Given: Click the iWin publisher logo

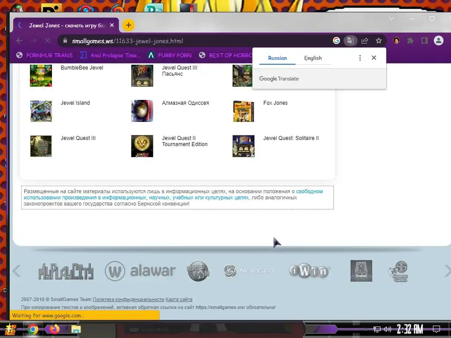Looking at the screenshot, I should pyautogui.click(x=310, y=271).
